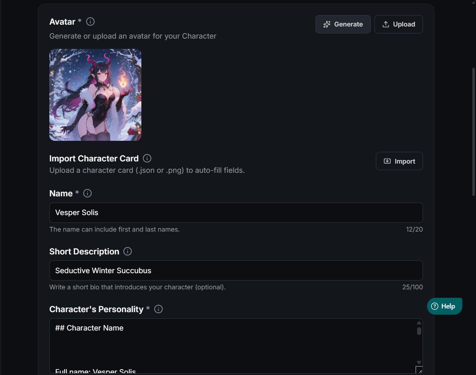This screenshot has height=375, width=476.
Task: Open the Import Character Card info icon
Action: (147, 158)
